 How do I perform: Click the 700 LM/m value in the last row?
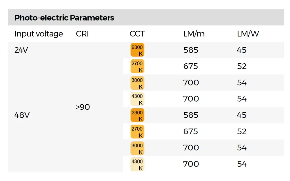click(x=191, y=164)
